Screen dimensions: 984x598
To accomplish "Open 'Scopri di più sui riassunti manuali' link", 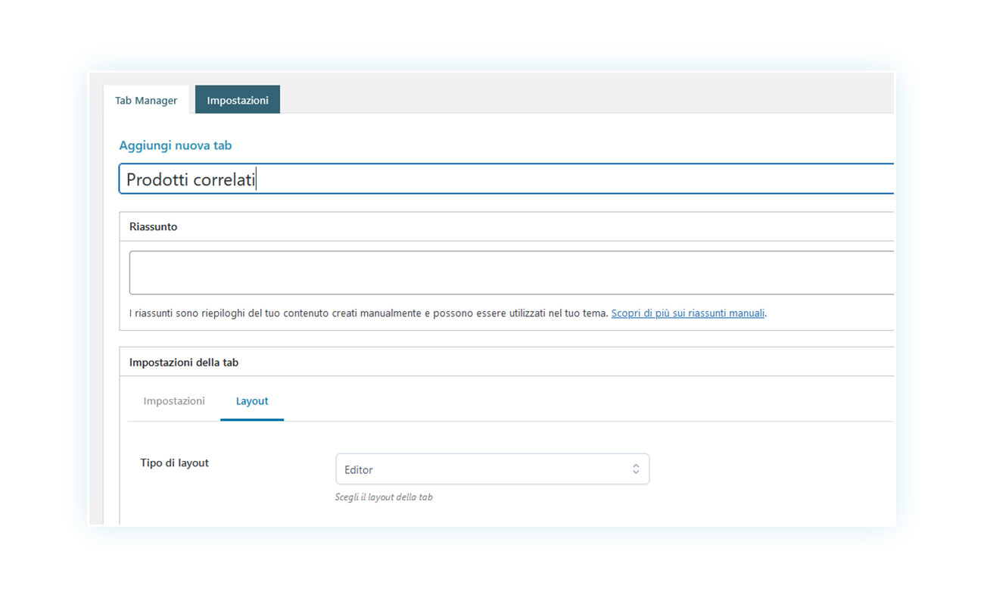I will tap(688, 313).
